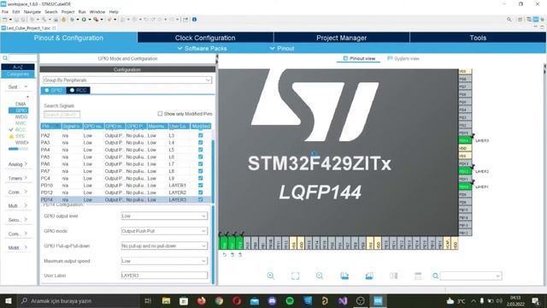Expand the Timers category

click(18, 178)
